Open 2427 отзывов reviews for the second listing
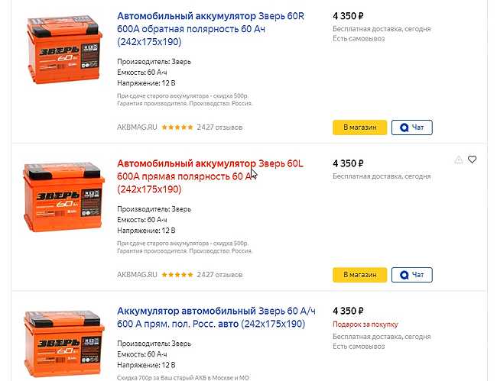 coord(219,275)
